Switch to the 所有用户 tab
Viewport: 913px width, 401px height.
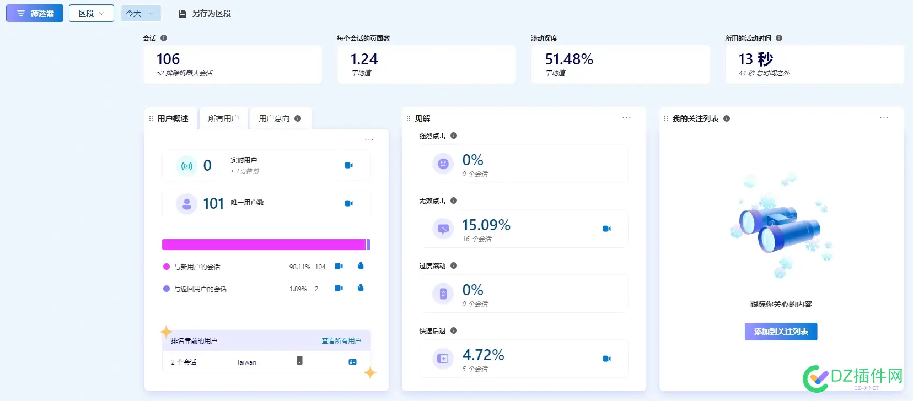(x=223, y=118)
